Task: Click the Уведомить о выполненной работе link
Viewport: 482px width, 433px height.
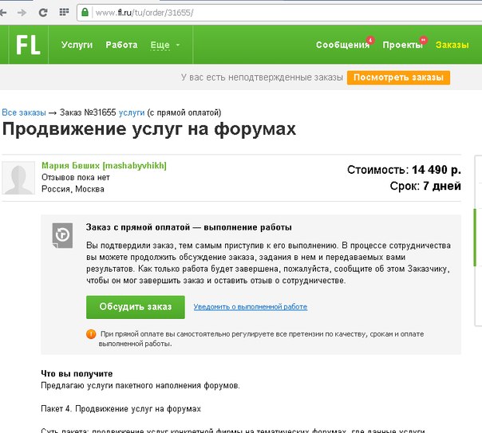Action: point(250,307)
